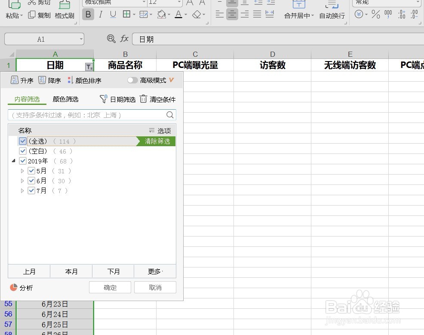Open the 微软雅黑 font name dropdown
The height and width of the screenshot is (335, 424).
[x=114, y=3]
